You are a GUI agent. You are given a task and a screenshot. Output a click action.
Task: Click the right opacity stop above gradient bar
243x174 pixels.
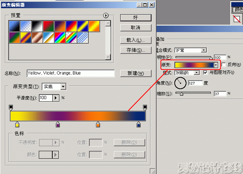[145, 108]
